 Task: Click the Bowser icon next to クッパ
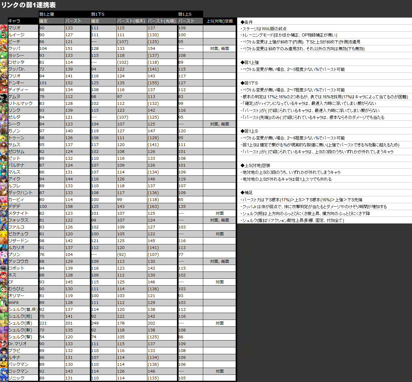pos(4,48)
